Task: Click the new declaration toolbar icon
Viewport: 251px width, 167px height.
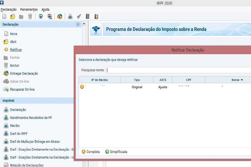Action: click(4, 16)
